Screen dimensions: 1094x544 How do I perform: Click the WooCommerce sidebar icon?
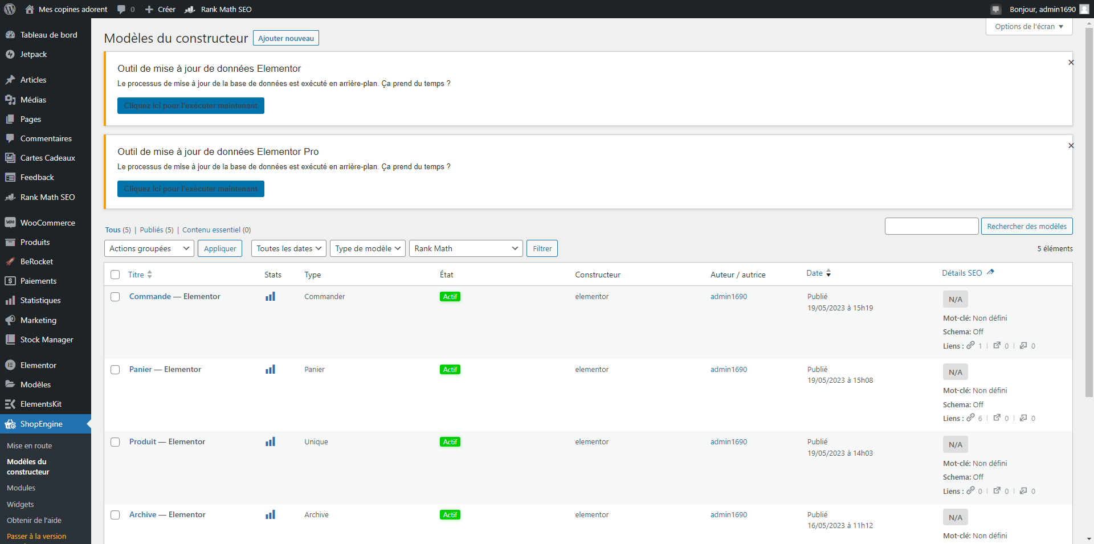click(10, 223)
